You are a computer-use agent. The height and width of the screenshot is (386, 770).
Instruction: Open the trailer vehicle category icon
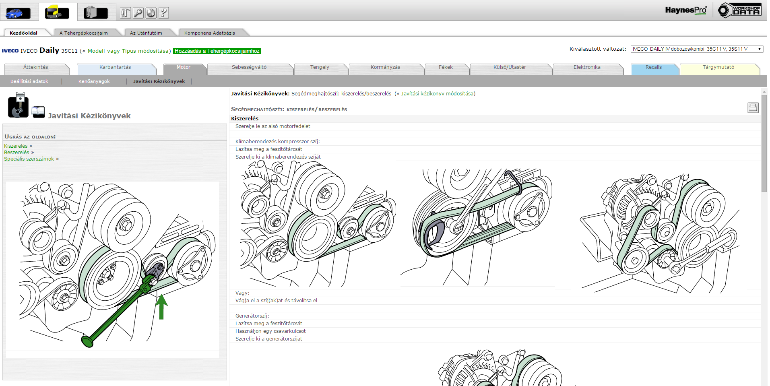coord(95,13)
